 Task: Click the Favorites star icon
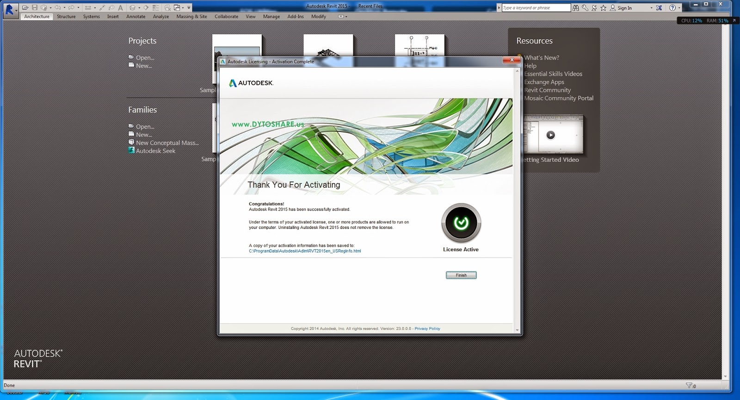point(603,8)
